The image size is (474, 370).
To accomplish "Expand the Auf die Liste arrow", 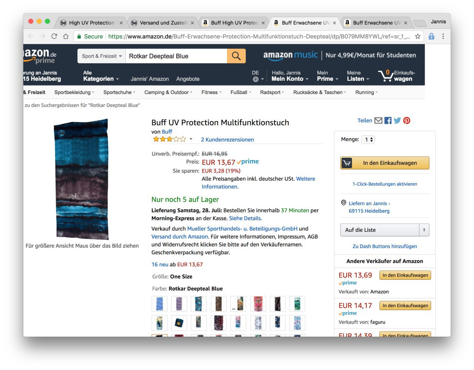I will [424, 230].
